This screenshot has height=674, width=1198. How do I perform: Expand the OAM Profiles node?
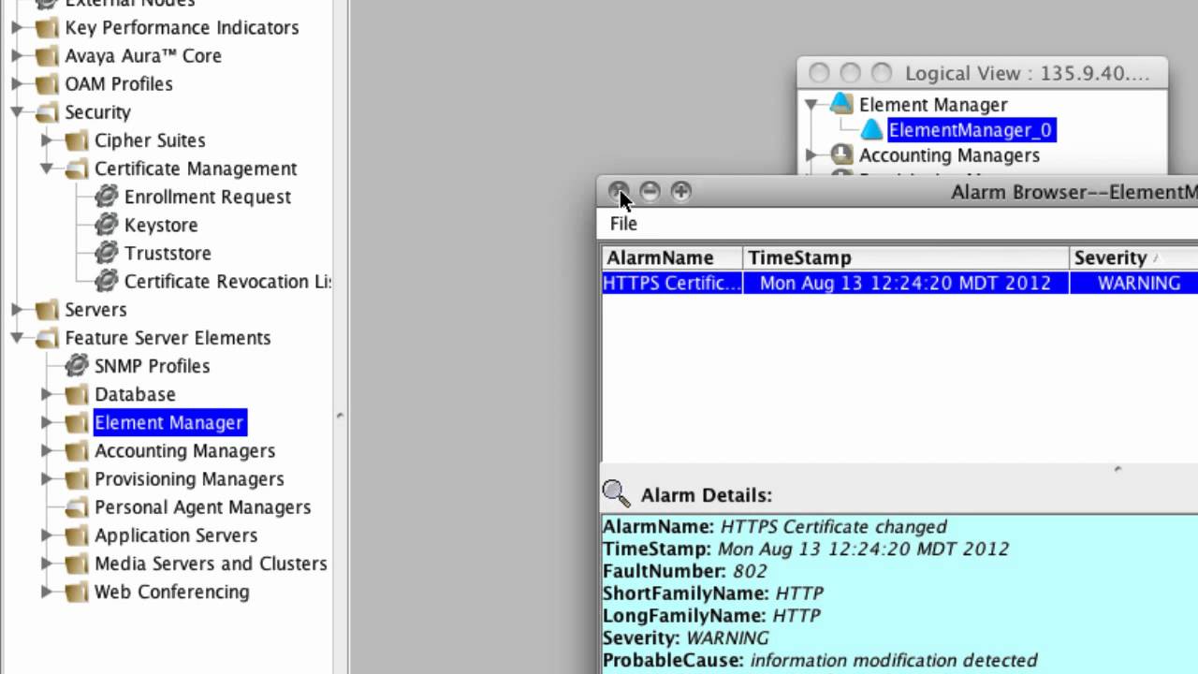[x=17, y=84]
